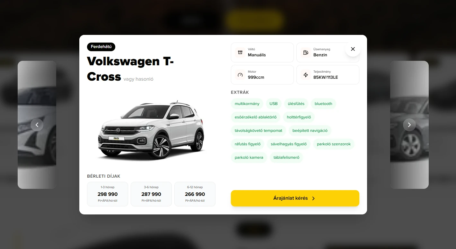Request a quote via Árajánlat kérés

295,198
